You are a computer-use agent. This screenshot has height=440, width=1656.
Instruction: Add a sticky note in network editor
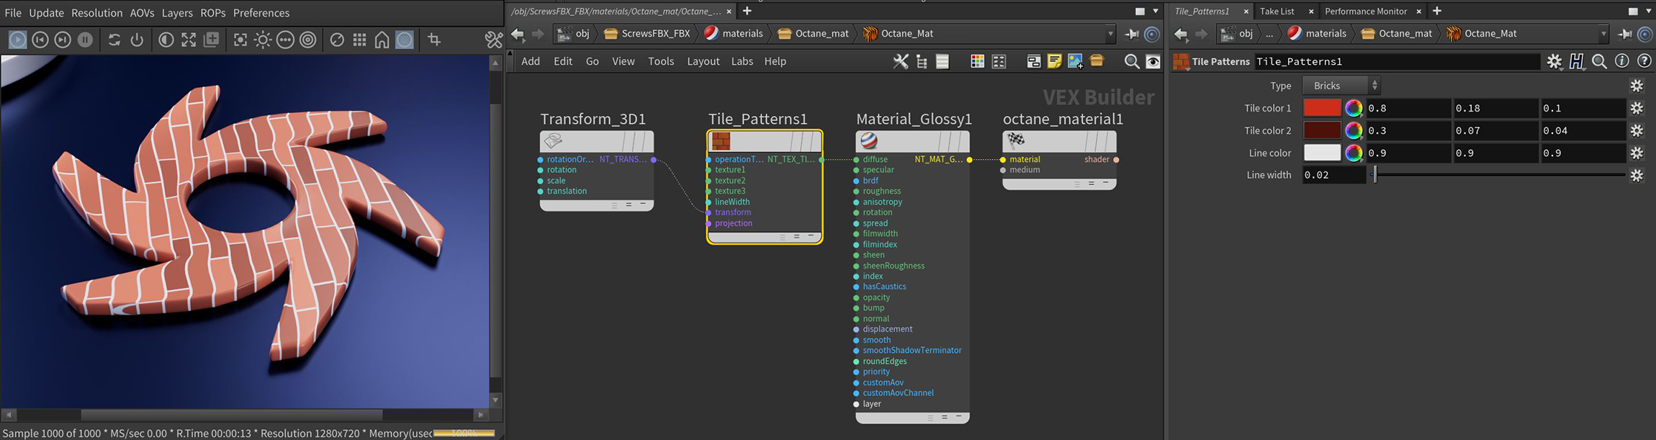pyautogui.click(x=1054, y=61)
